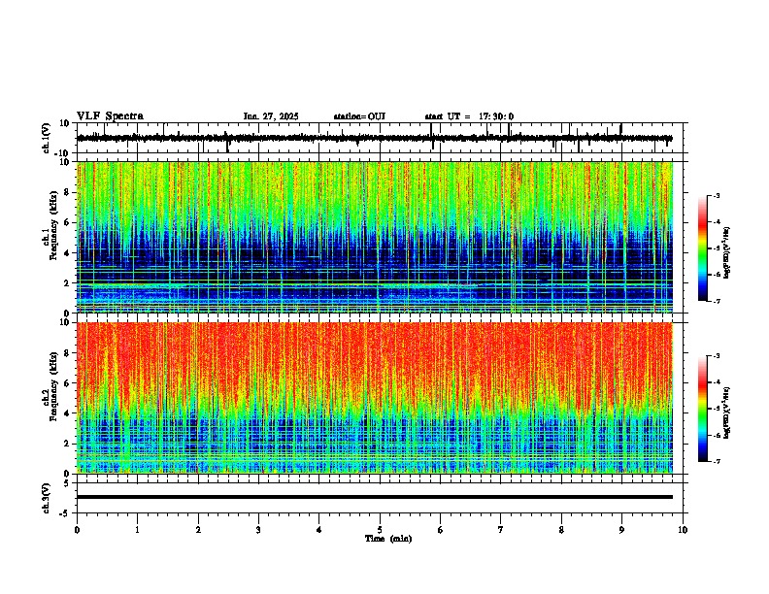The width and height of the screenshot is (769, 594).
Task: Click the ch.2 colorbar log(PSD) unit label
Action: click(x=727, y=412)
